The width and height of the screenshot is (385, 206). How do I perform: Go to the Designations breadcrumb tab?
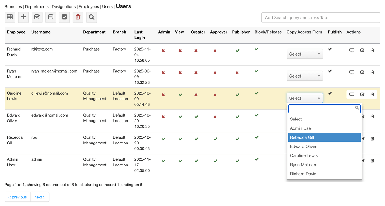[x=64, y=7]
